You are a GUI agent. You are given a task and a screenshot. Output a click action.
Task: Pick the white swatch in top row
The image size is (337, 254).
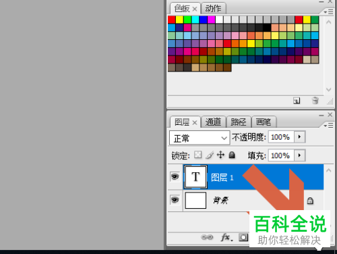click(x=219, y=20)
